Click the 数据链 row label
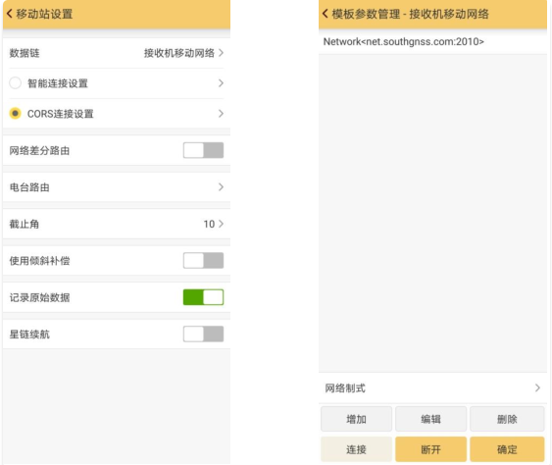This screenshot has height=465, width=552. [25, 53]
